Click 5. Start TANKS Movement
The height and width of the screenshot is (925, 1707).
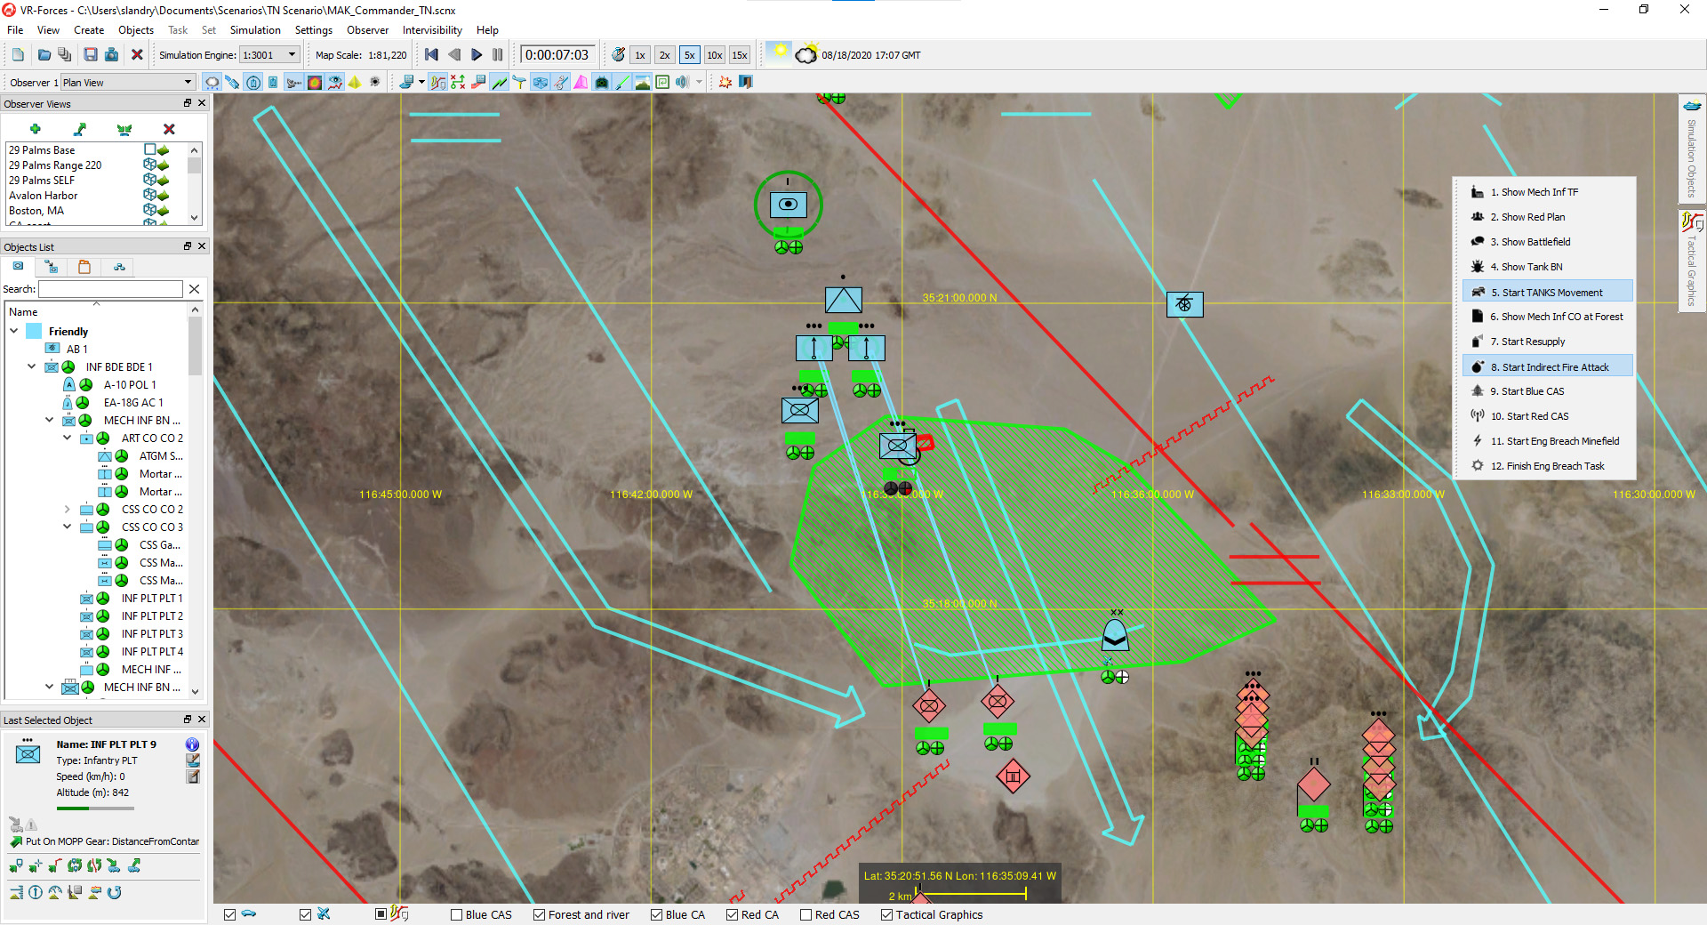[x=1547, y=292]
